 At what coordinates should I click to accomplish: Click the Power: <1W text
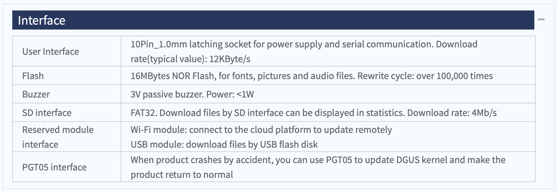[230, 94]
